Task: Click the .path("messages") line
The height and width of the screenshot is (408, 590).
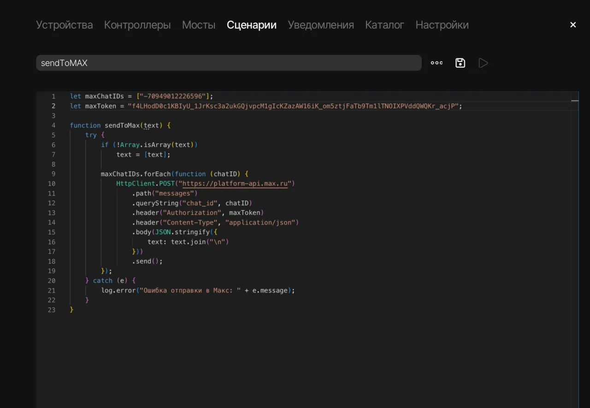Action: coord(165,193)
